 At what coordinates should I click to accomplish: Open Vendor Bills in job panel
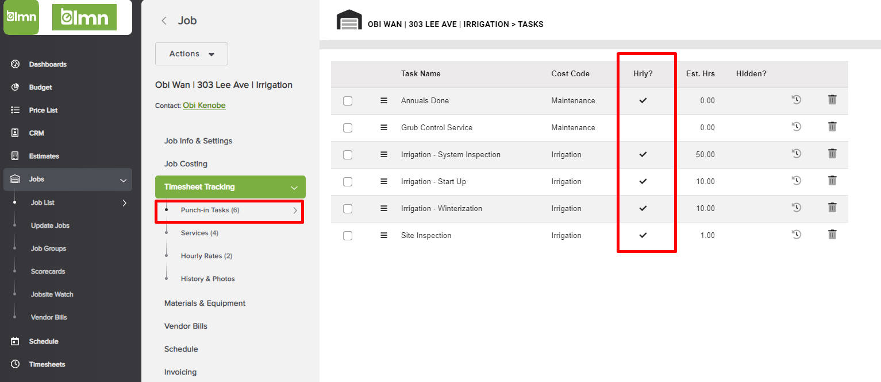pos(186,326)
